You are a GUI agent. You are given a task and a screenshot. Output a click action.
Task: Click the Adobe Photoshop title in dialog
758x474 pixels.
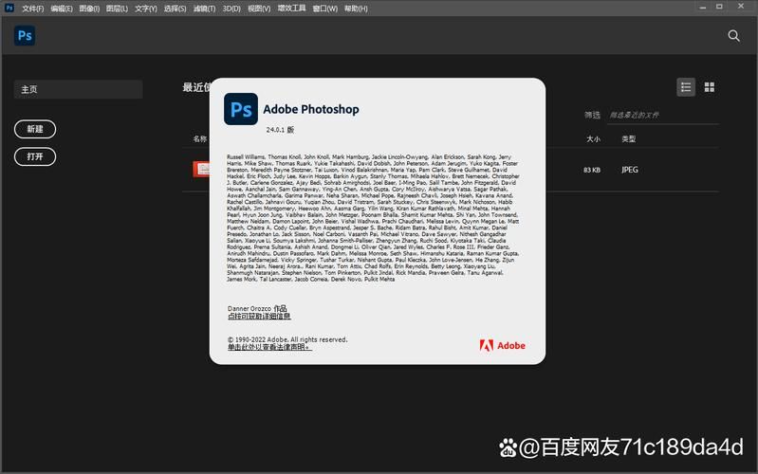coord(311,109)
